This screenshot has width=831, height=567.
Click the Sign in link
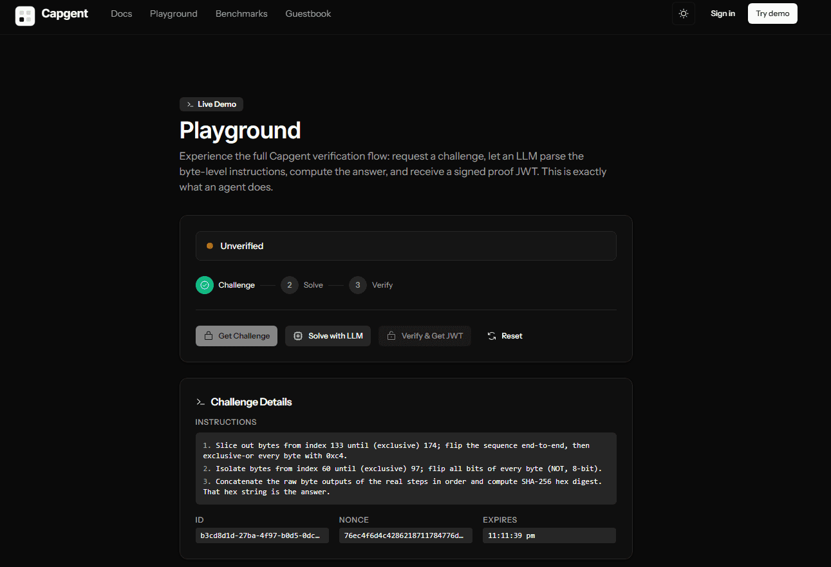click(723, 14)
